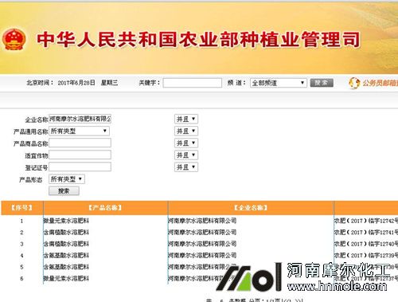Expand the 产品形态 所有类型 dropdown
The height and width of the screenshot is (302, 398).
pyautogui.click(x=67, y=179)
